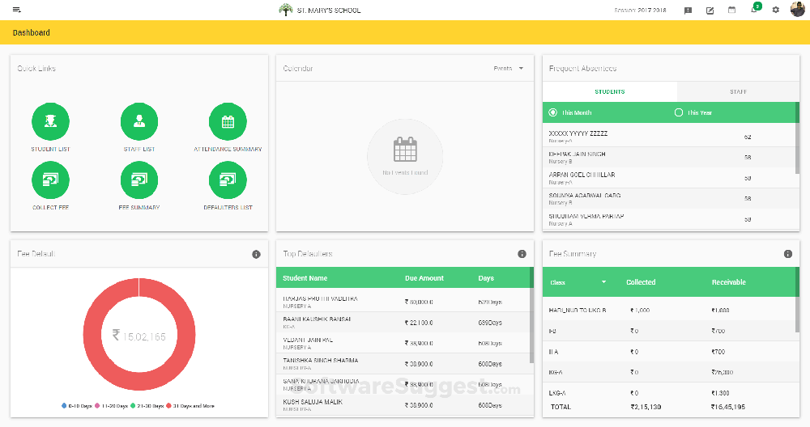Switch to the Staff tab
810x427 pixels.
[x=738, y=91]
